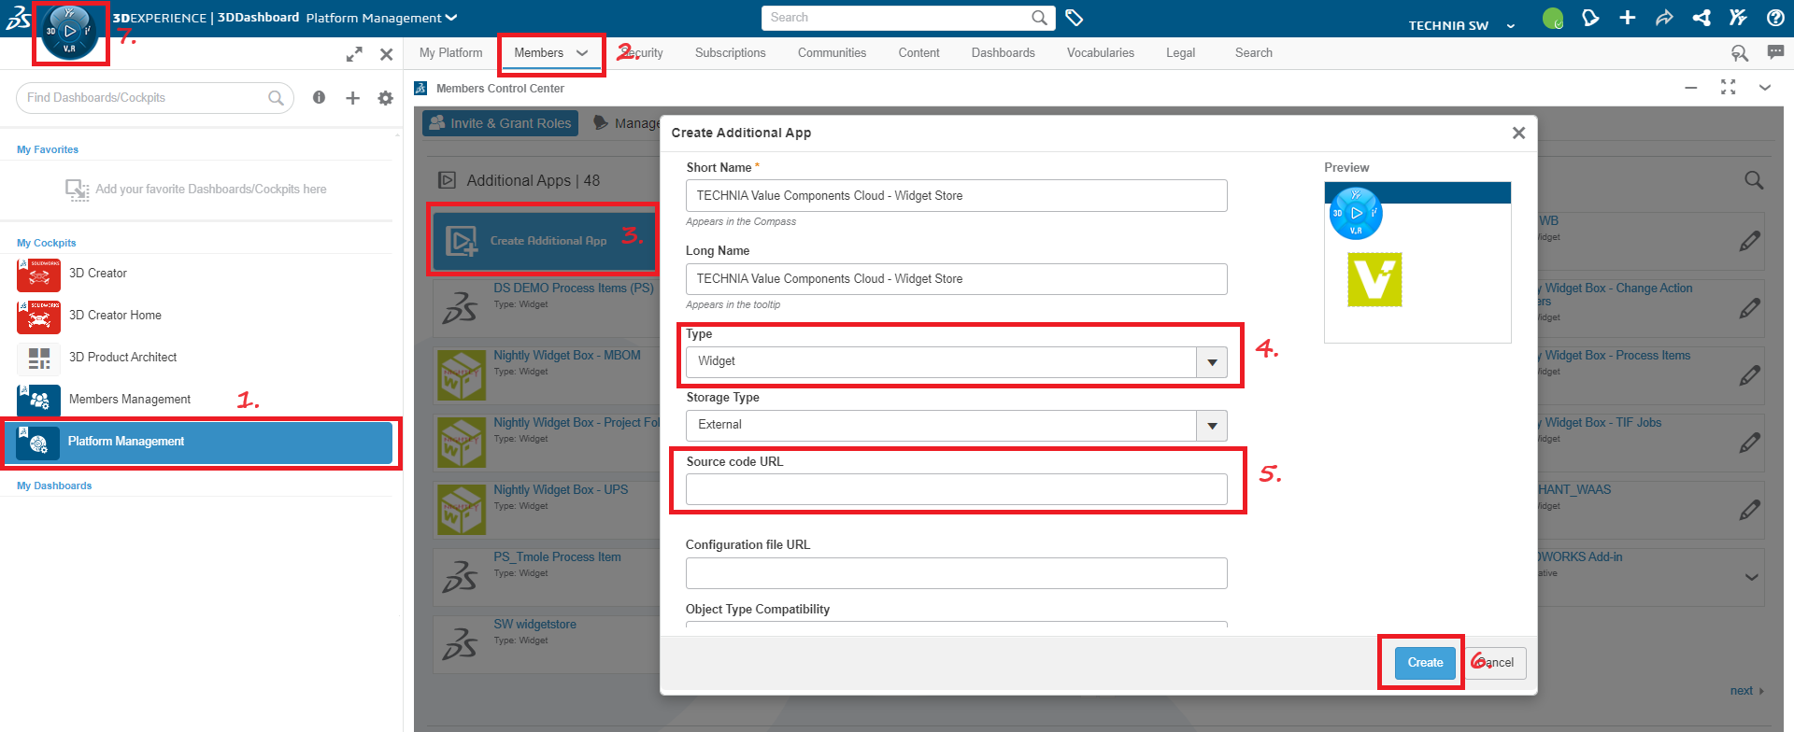Click the tag icon beside search

coord(1075,18)
